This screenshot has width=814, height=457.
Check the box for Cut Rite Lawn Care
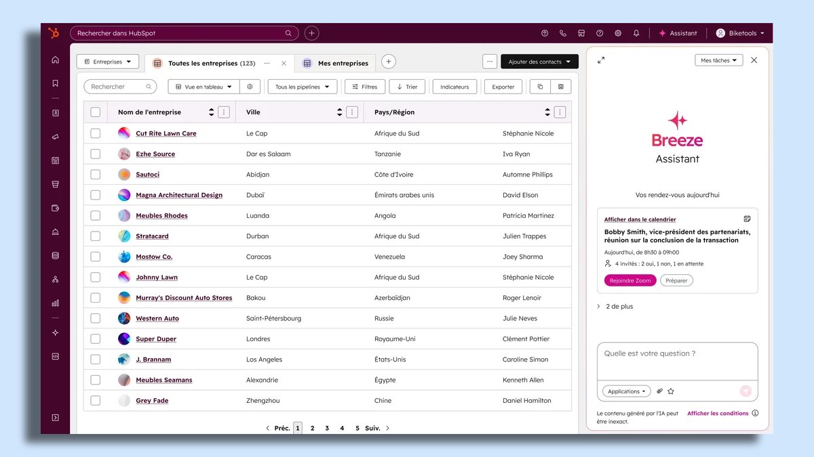coord(95,133)
